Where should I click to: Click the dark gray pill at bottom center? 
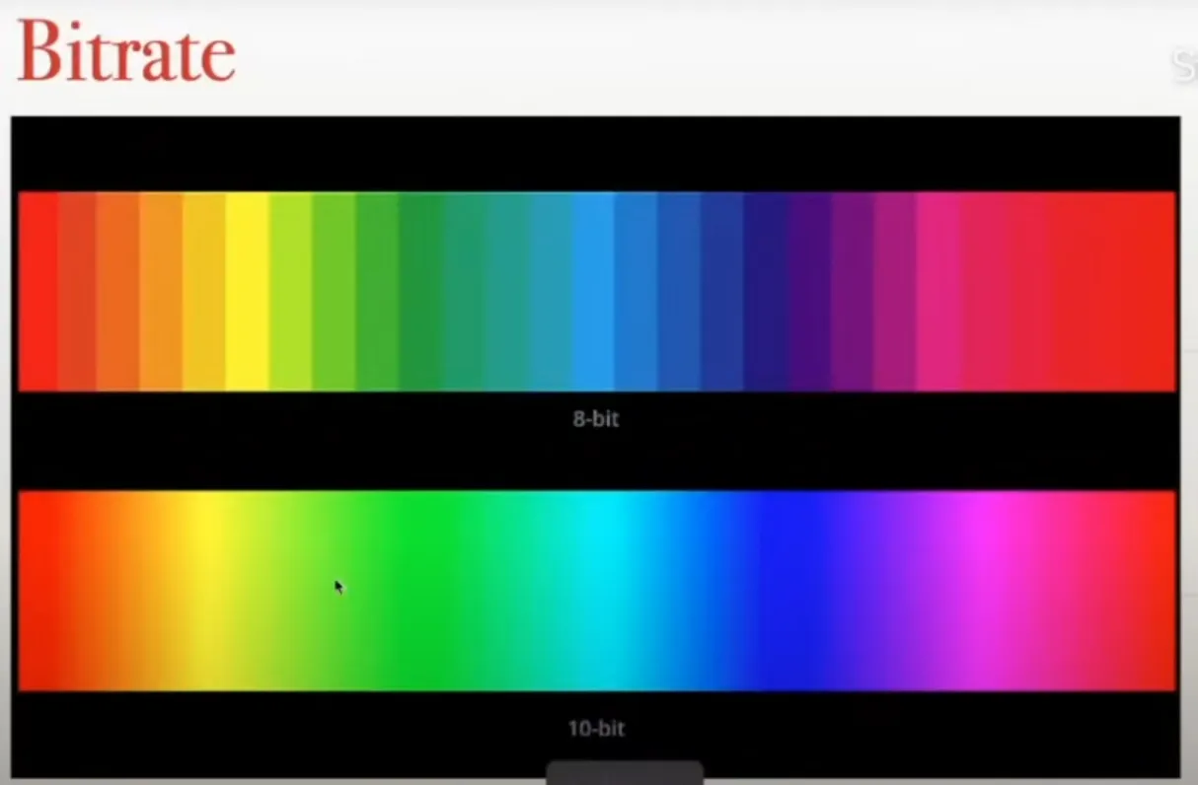tap(625, 772)
